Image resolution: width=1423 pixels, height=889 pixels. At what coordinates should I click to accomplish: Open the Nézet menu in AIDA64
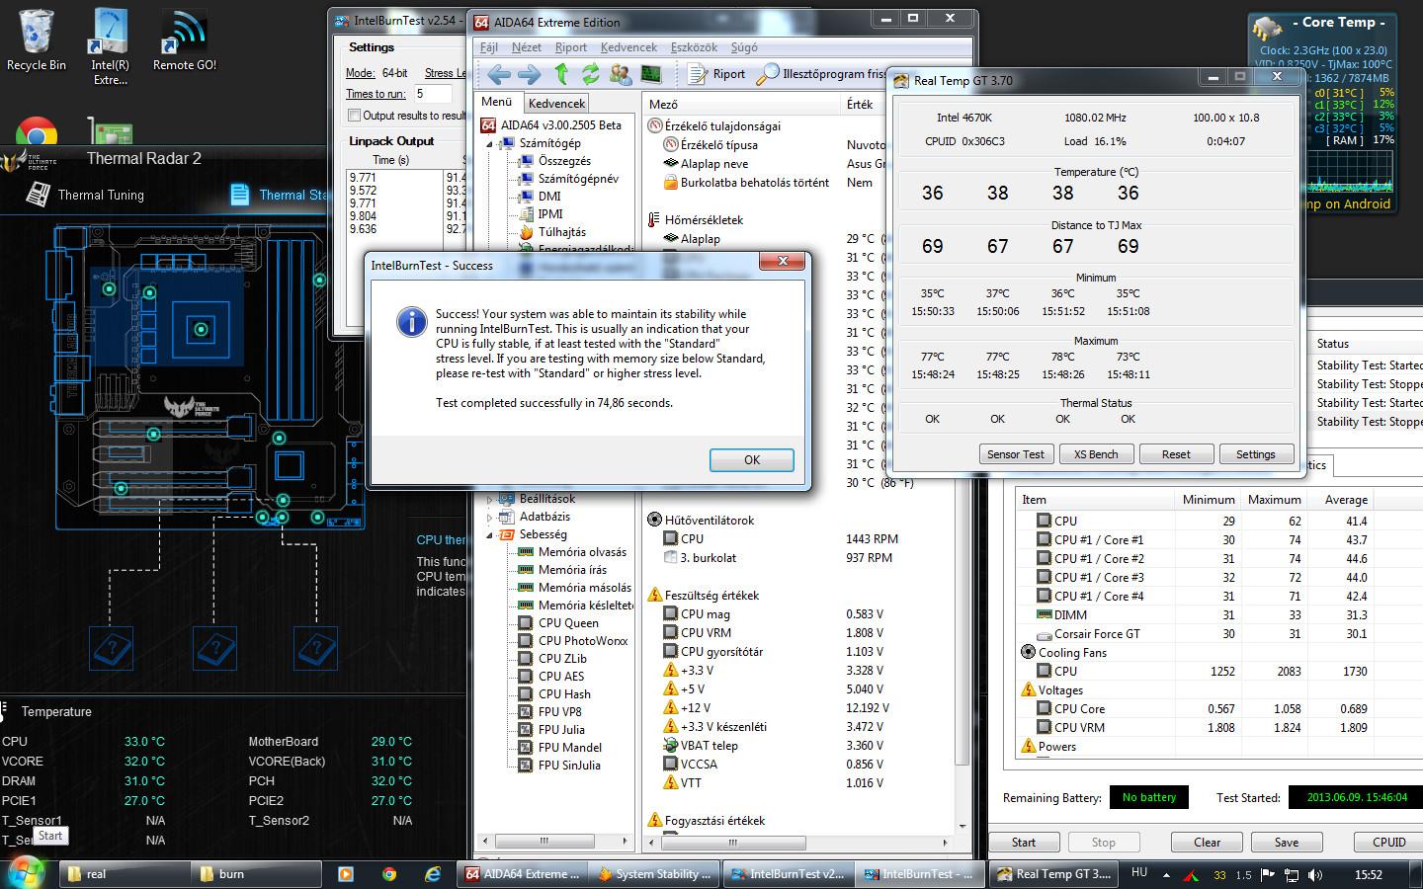tap(526, 47)
